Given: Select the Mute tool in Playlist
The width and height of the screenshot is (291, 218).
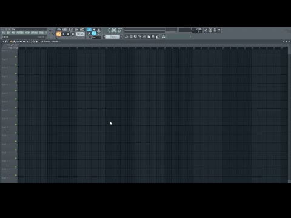Looking at the screenshot, I should [x=21, y=41].
